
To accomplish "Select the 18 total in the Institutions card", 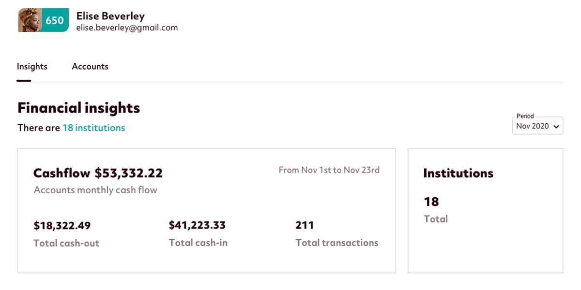I will pyautogui.click(x=431, y=202).
